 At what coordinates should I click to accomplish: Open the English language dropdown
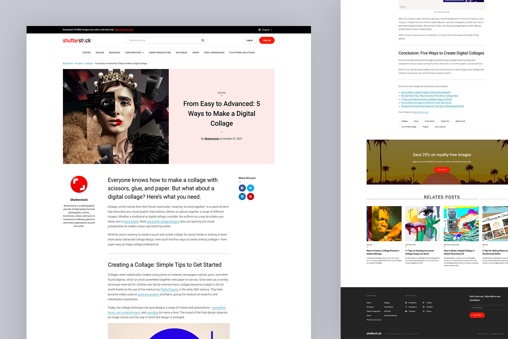pyautogui.click(x=265, y=30)
